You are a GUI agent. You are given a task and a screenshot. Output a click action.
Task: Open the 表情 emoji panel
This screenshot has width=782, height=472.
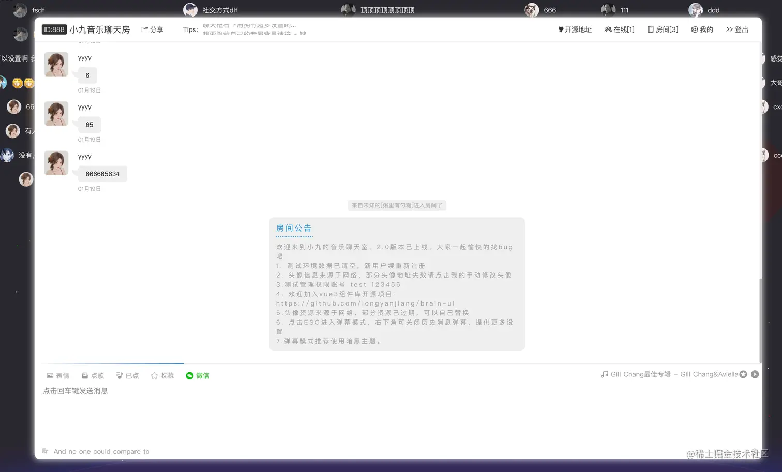tap(58, 375)
